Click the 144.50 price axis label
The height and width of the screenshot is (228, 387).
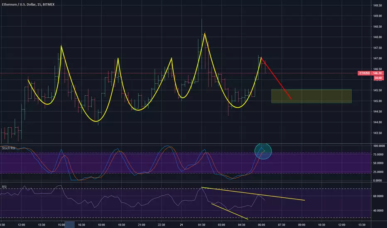click(377, 112)
